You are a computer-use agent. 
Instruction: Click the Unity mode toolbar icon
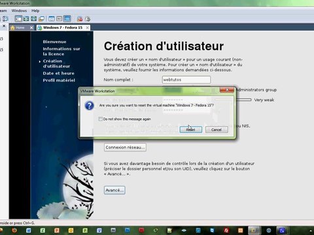41,19
